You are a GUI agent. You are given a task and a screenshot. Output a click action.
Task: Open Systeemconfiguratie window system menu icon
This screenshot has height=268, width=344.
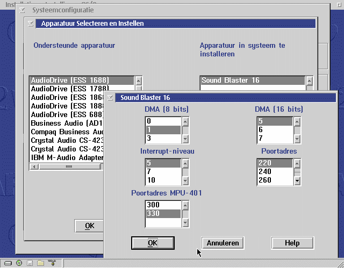22,10
